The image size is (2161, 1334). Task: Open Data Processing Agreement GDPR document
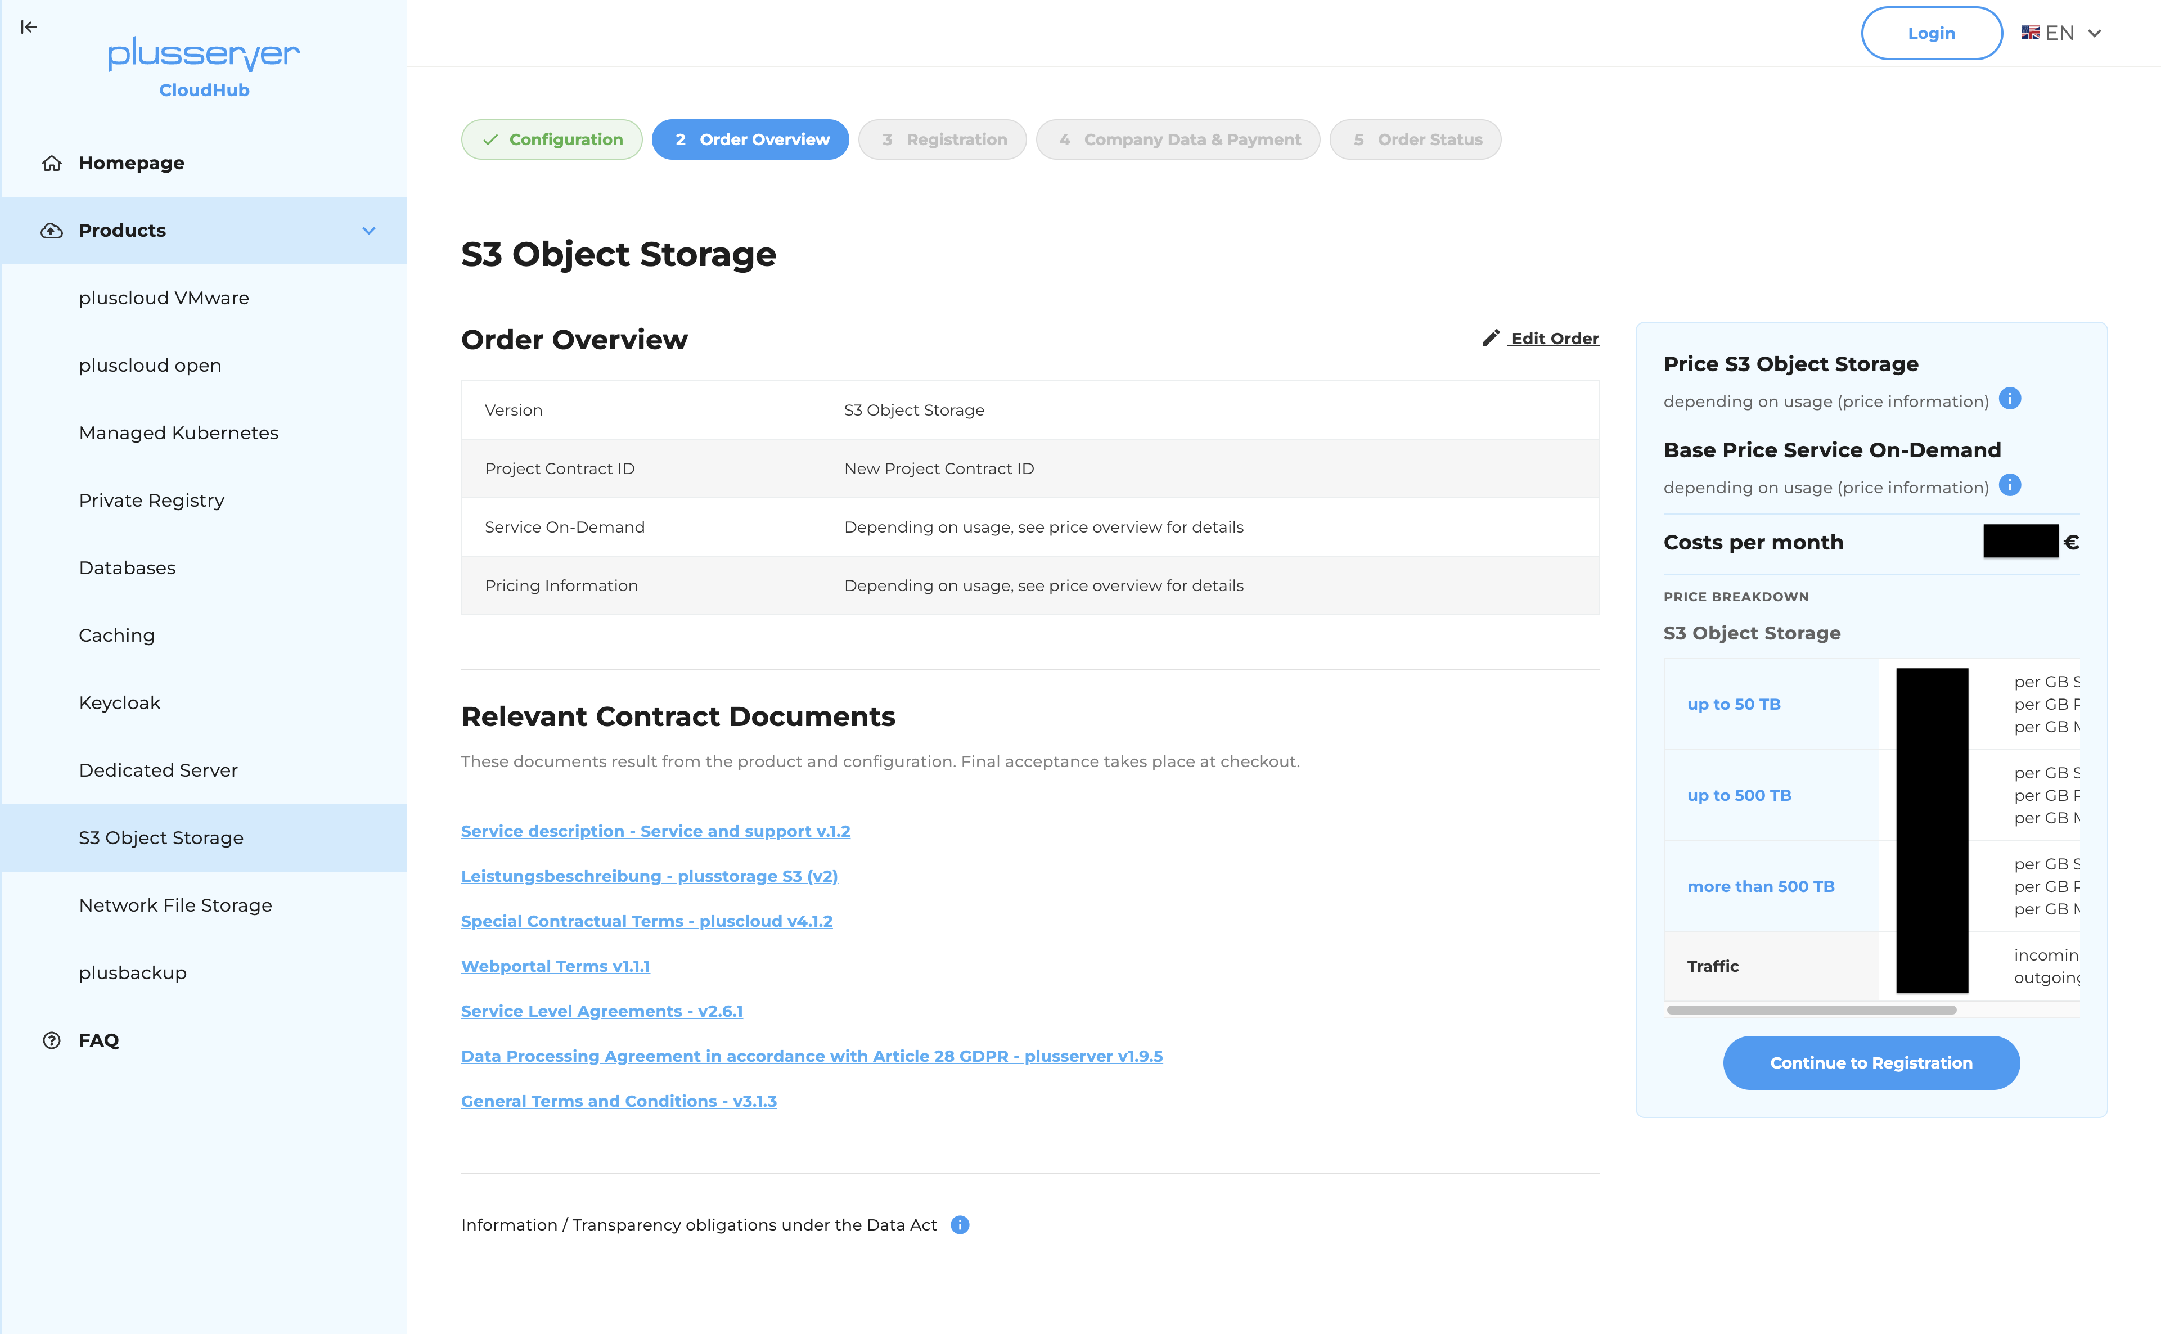point(812,1056)
